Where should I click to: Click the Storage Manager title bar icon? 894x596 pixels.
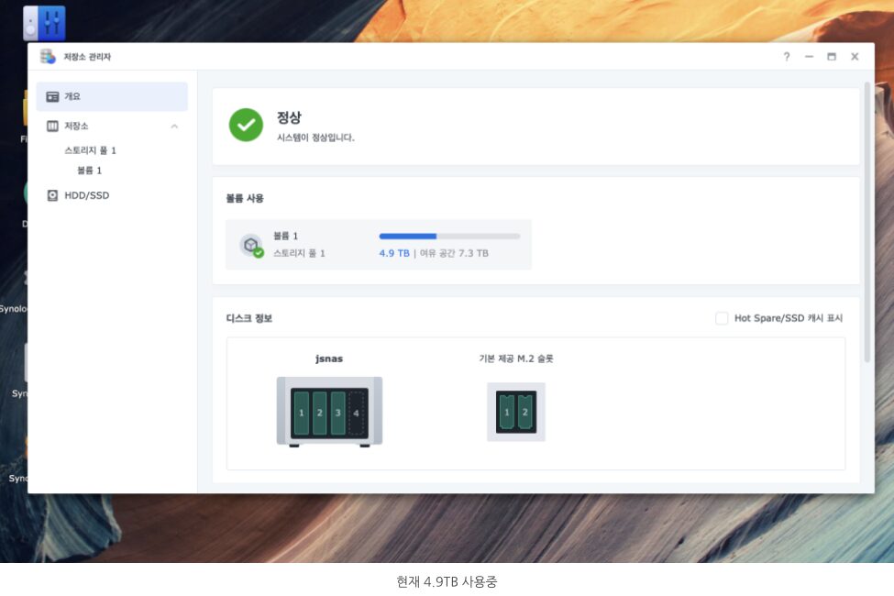point(48,57)
